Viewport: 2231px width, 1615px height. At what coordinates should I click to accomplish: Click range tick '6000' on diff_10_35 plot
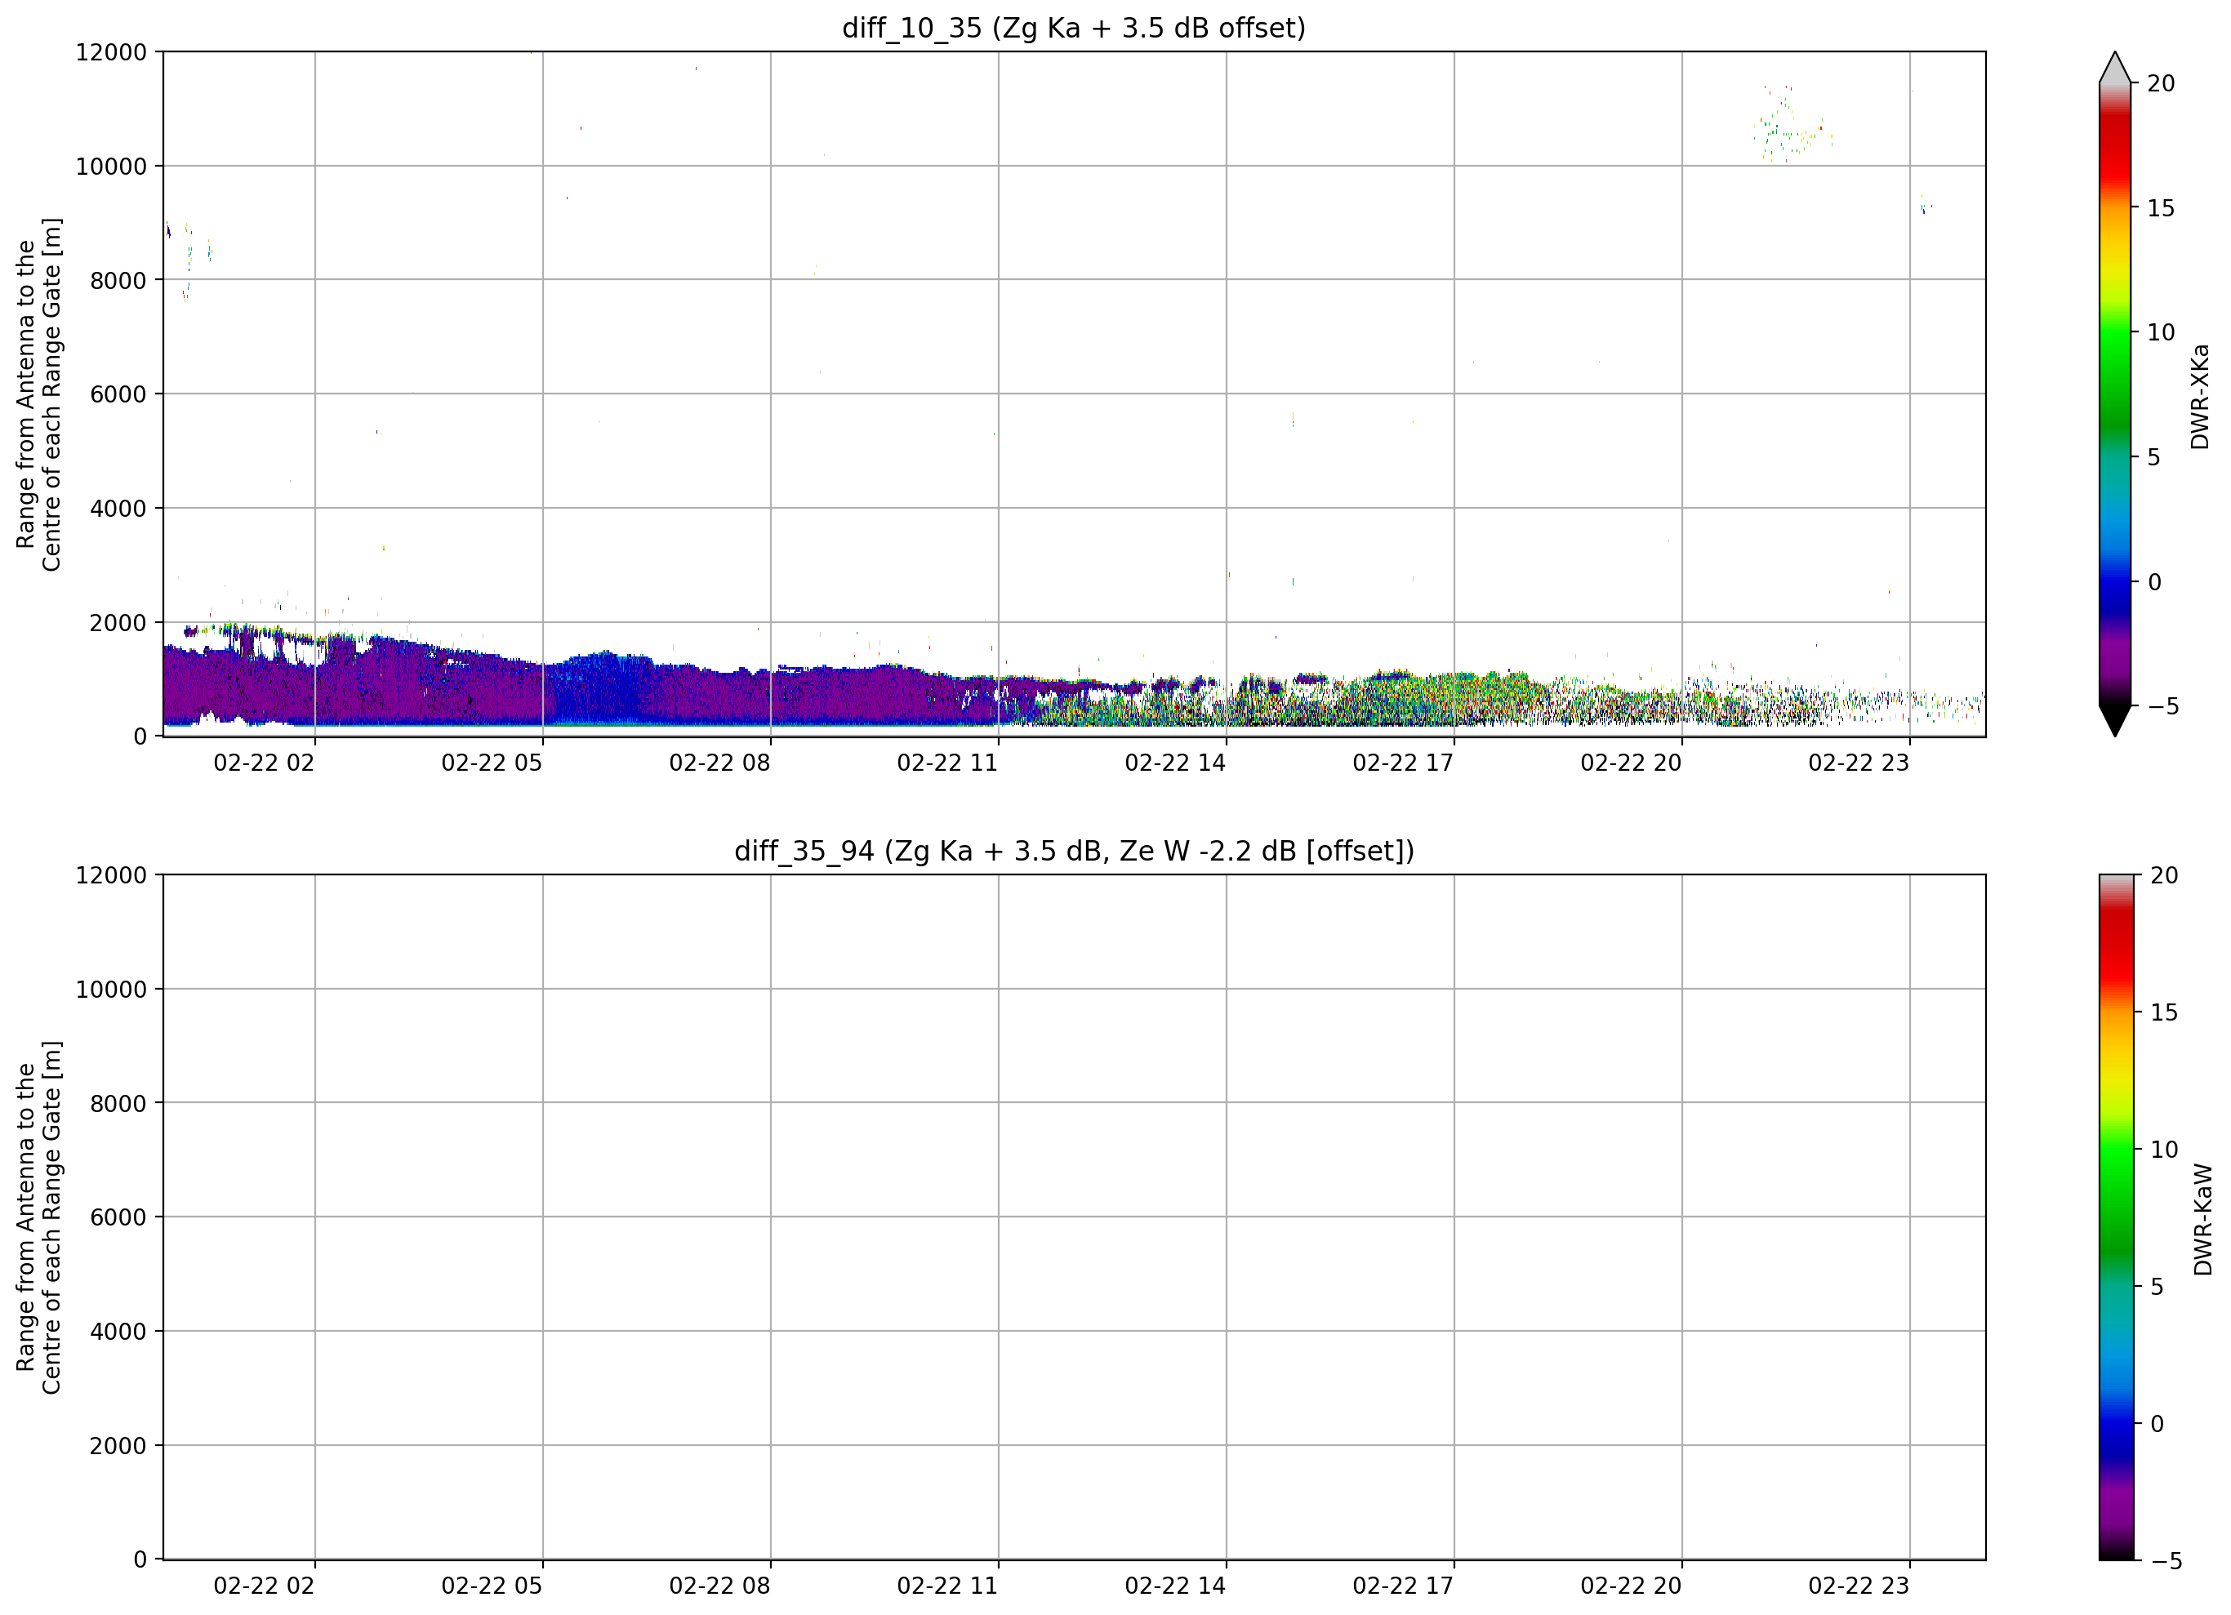pyautogui.click(x=118, y=394)
